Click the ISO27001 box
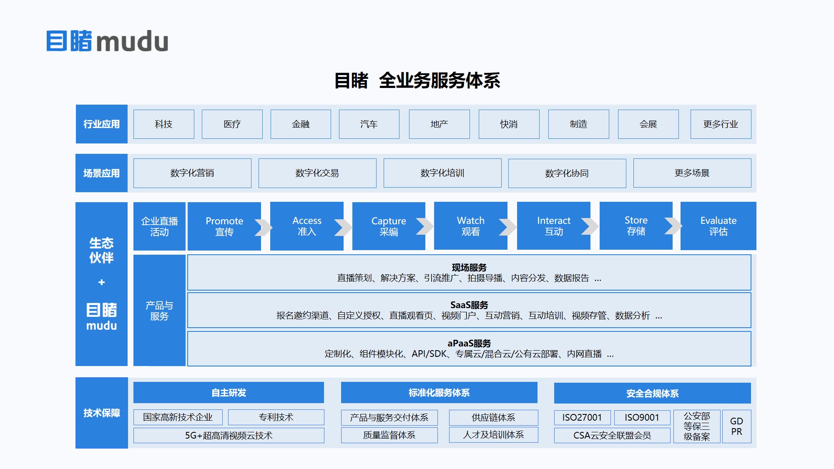Screen dimensions: 834x469 click(583, 418)
